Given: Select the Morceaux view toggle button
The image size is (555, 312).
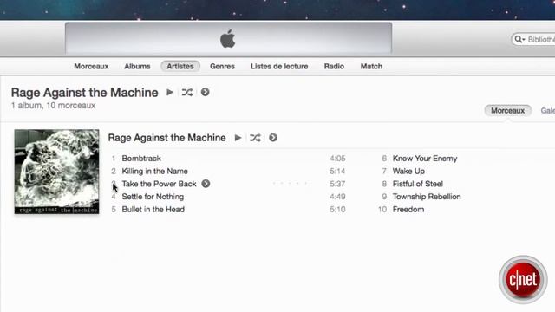Looking at the screenshot, I should tap(507, 111).
